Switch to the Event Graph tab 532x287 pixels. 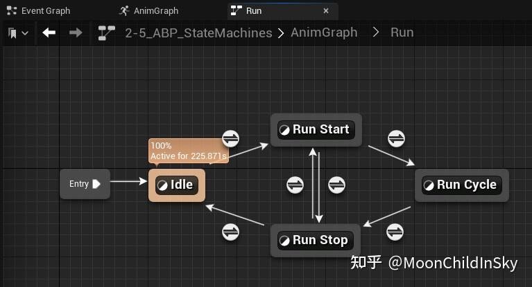[38, 11]
